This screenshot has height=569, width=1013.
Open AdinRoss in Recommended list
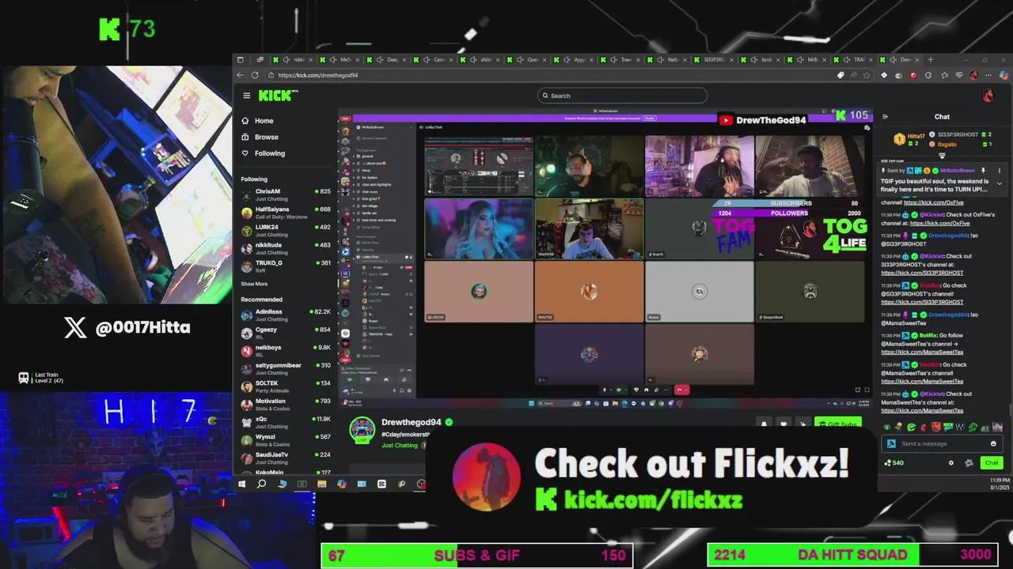(x=286, y=315)
